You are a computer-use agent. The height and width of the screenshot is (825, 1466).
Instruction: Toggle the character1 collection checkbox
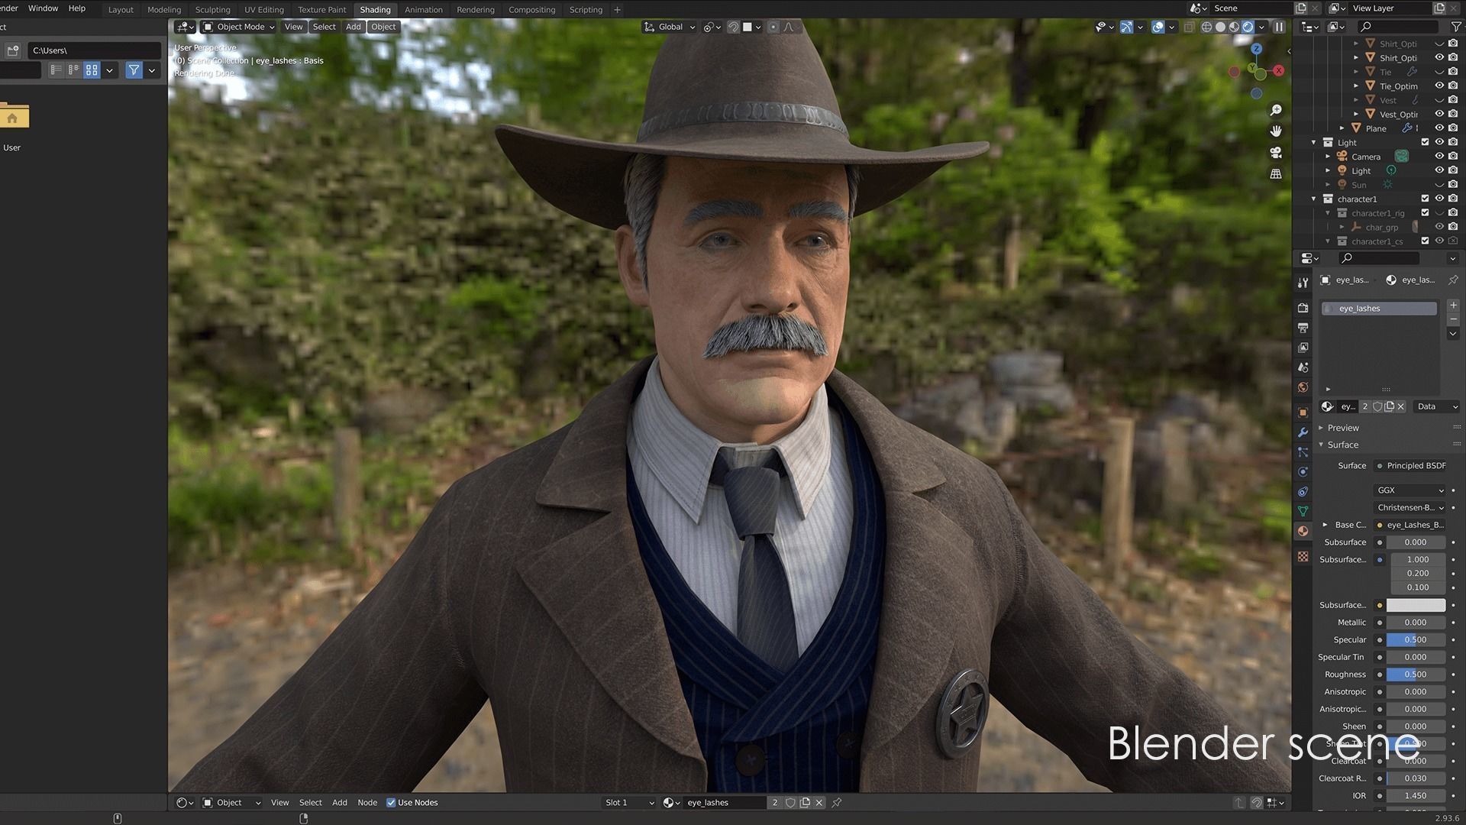pyautogui.click(x=1425, y=199)
